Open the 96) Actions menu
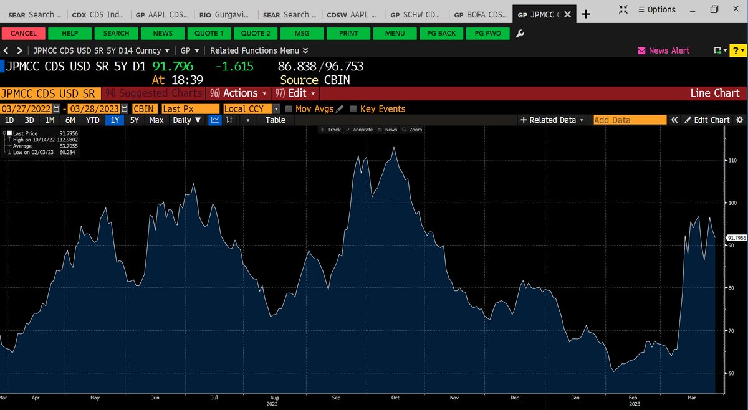The height and width of the screenshot is (410, 748). tap(238, 93)
